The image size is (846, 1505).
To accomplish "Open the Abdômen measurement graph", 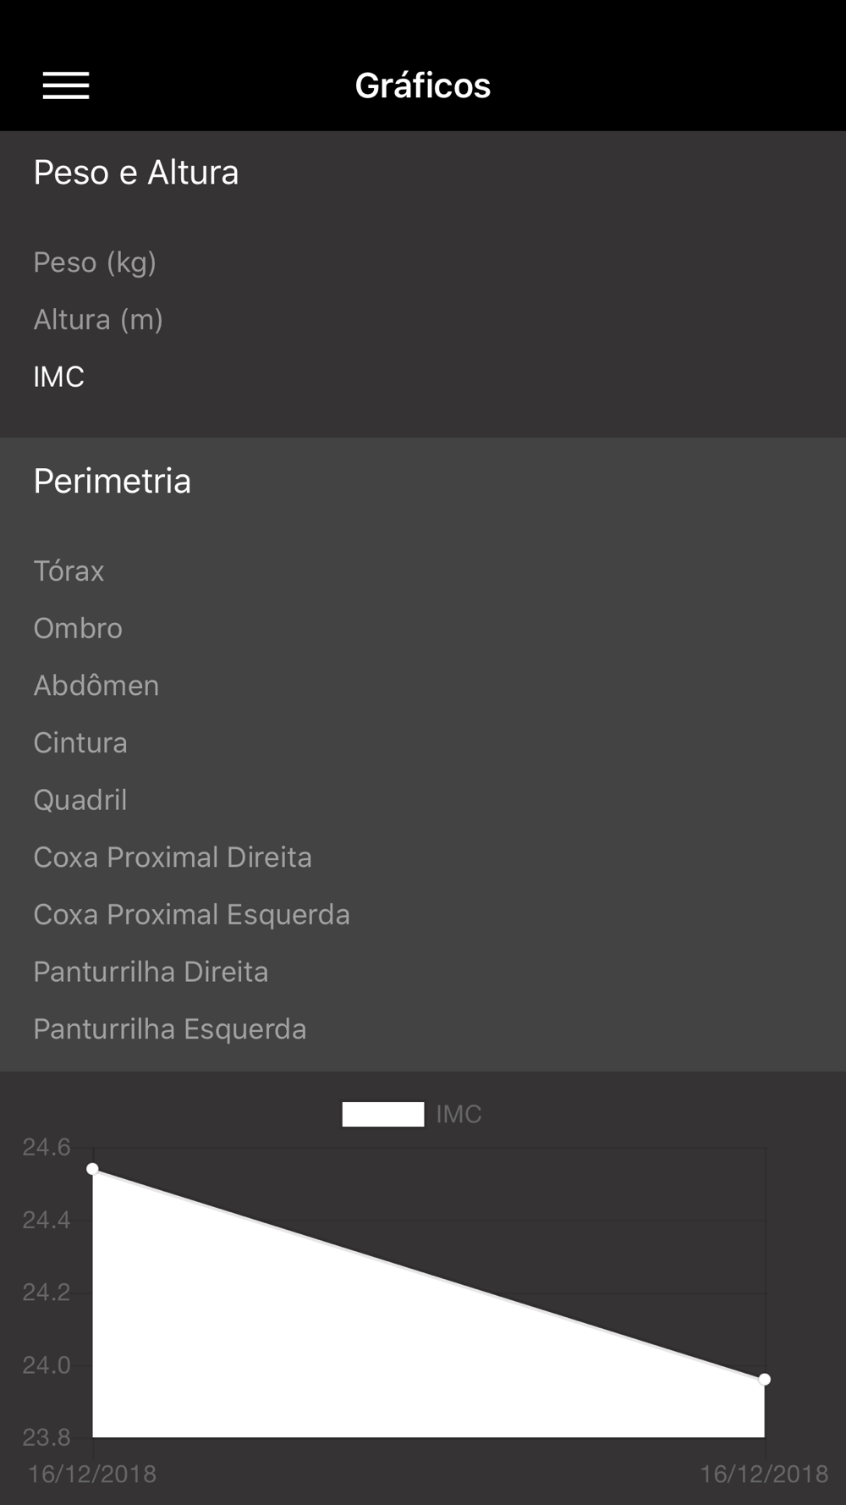I will 96,686.
